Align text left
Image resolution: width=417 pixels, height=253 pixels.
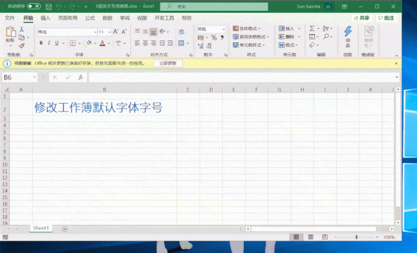[137, 43]
